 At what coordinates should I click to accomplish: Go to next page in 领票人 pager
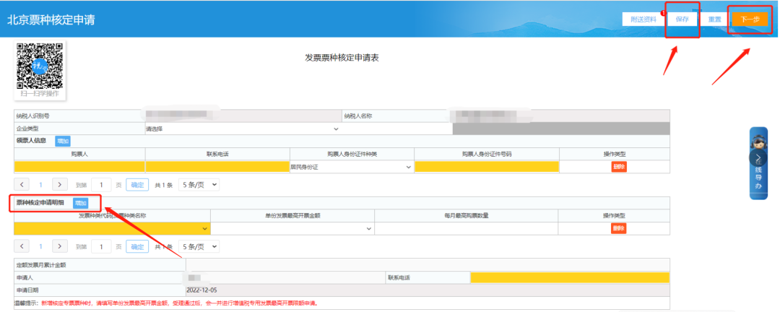pos(60,185)
